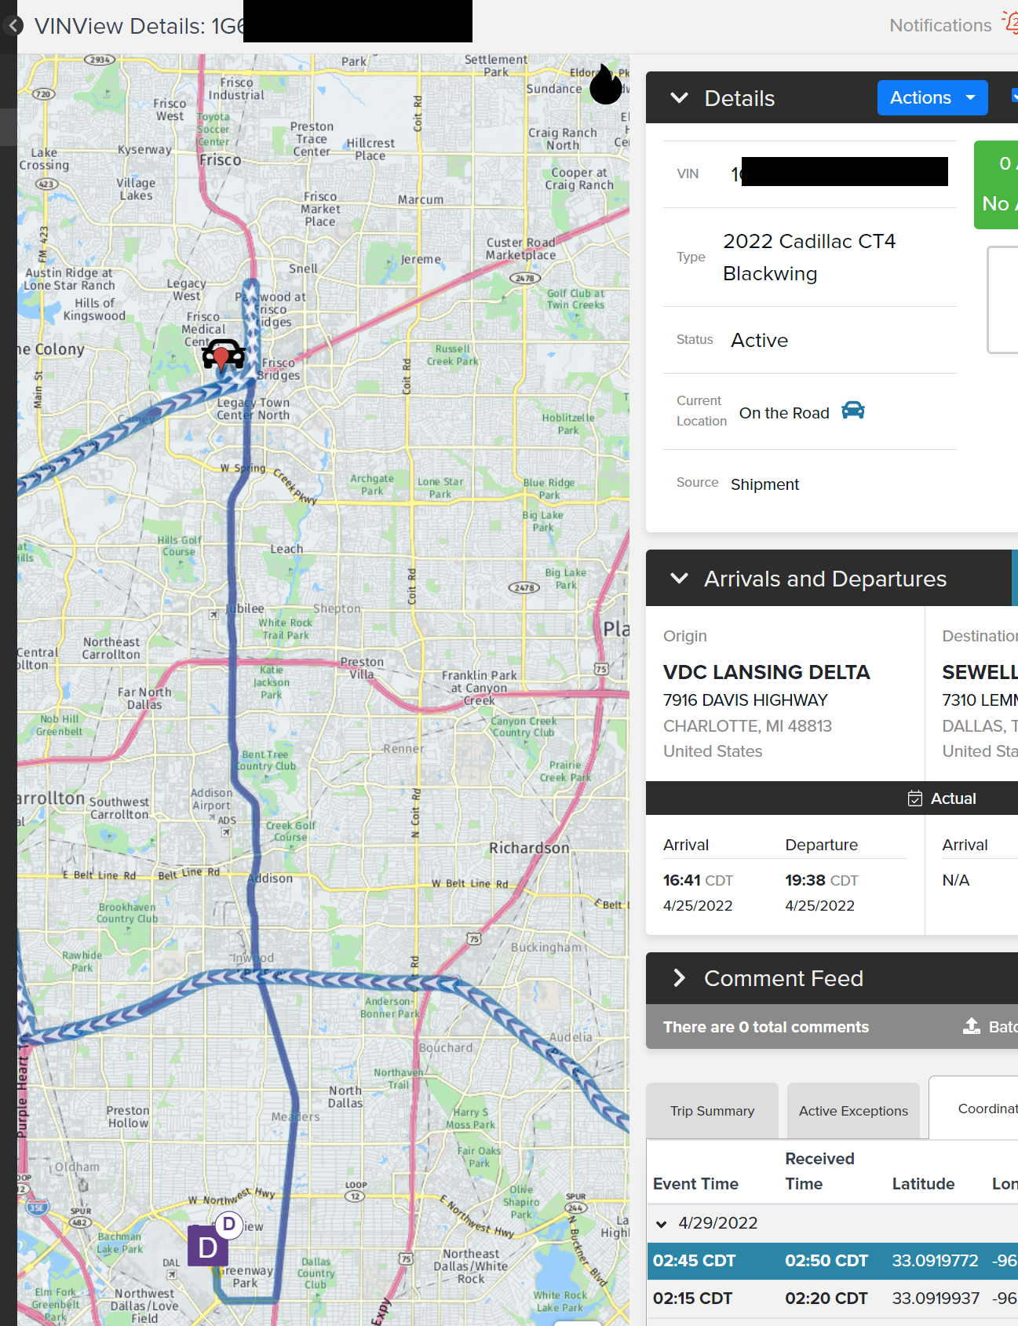
Task: Click the batch upload icon in Comment Feed
Action: click(972, 1026)
